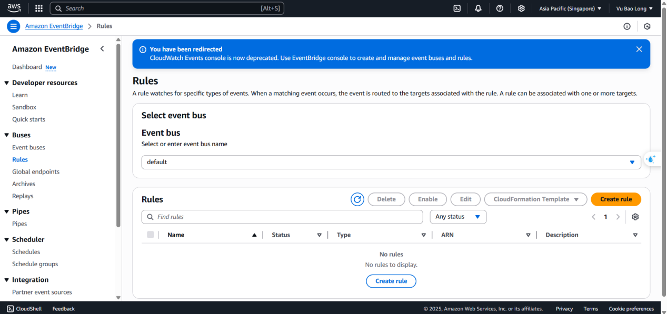Collapse the Scheduler section
The image size is (667, 314).
click(x=7, y=239)
